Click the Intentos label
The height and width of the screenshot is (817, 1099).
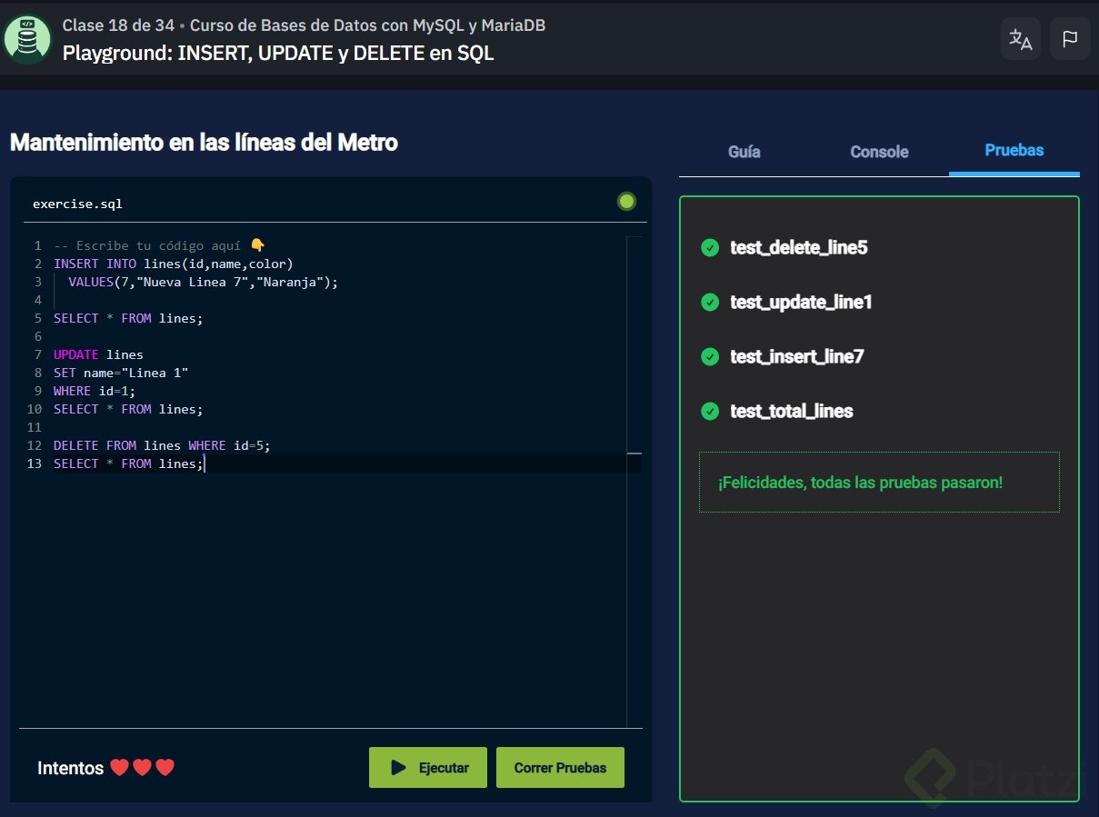click(70, 768)
